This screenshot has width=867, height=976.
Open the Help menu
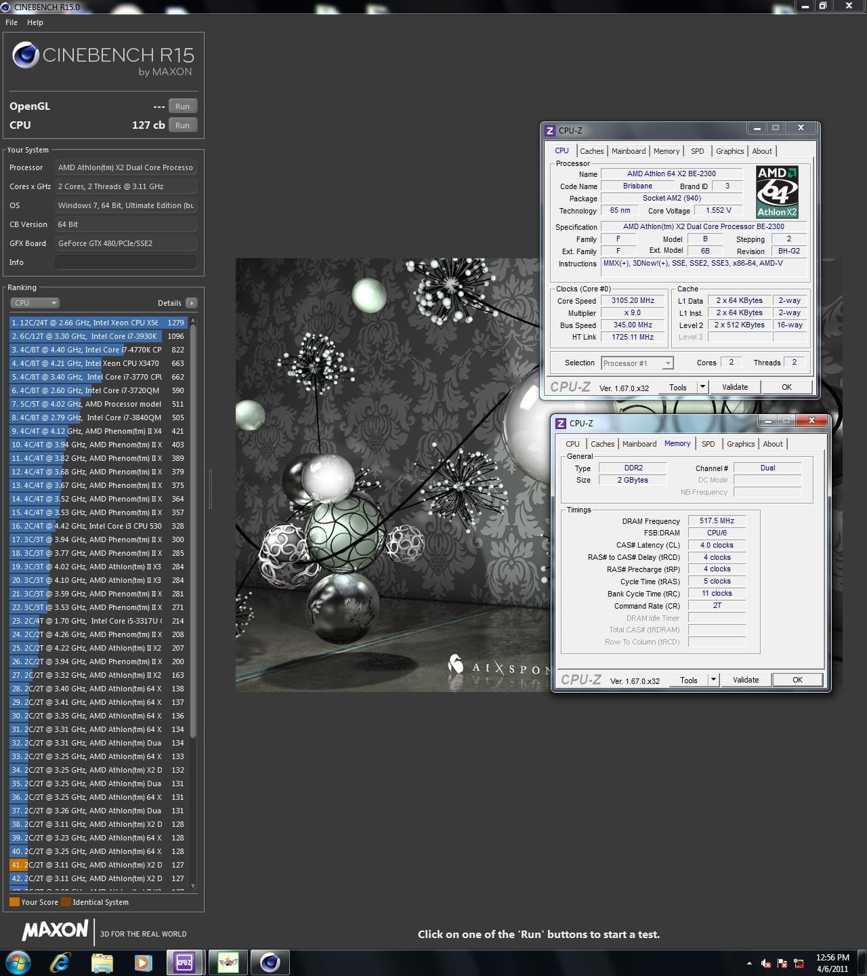pos(35,22)
